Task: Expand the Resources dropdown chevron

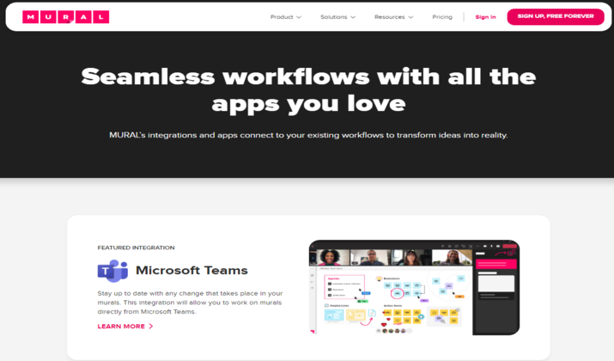Action: coord(410,17)
